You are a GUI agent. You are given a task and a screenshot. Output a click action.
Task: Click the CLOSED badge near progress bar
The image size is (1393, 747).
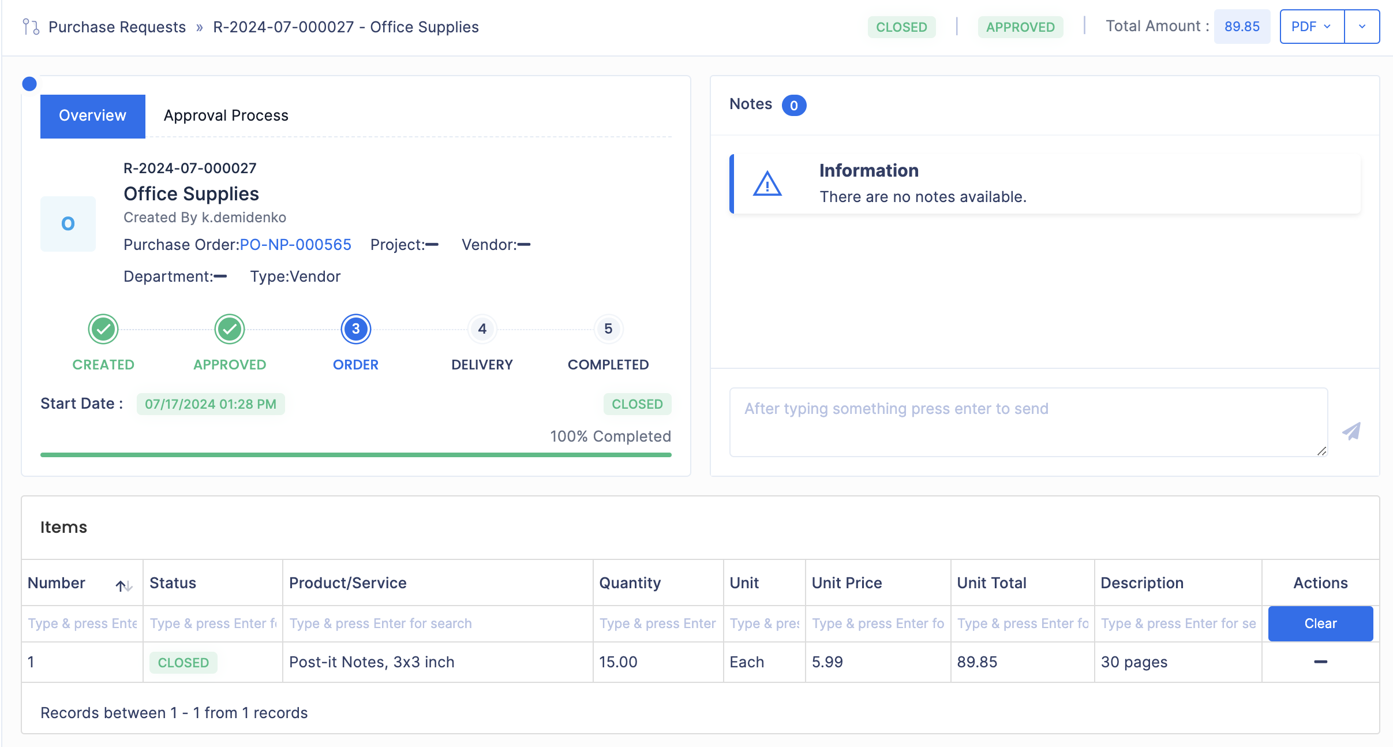(637, 404)
